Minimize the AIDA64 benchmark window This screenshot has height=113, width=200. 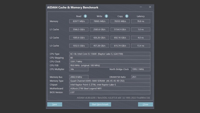click(x=141, y=7)
